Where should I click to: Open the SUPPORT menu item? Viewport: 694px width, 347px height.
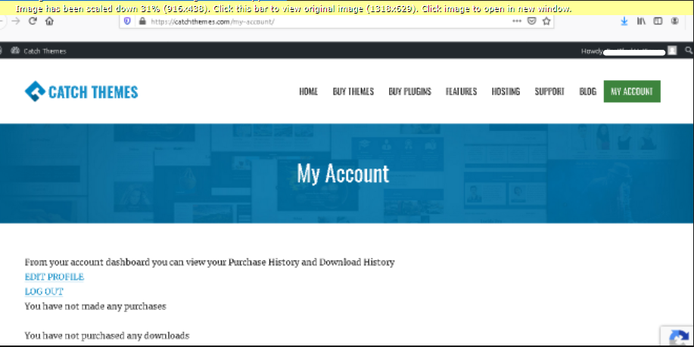coord(549,91)
